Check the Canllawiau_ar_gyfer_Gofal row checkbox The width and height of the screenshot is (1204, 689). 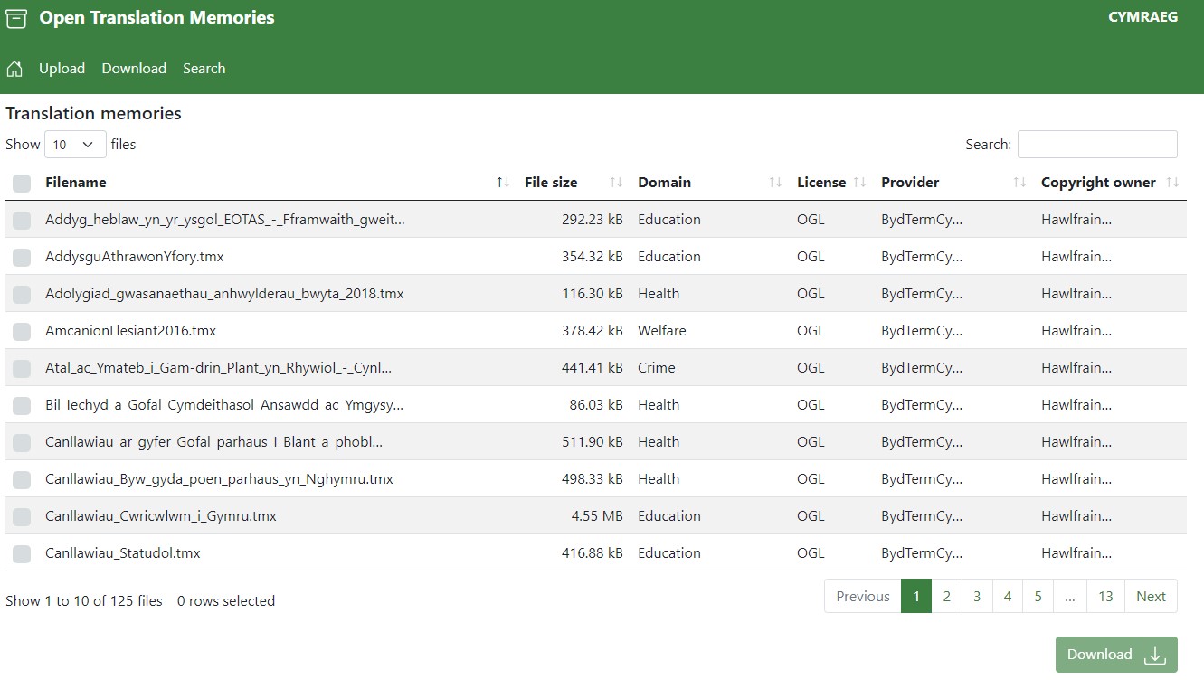click(22, 443)
